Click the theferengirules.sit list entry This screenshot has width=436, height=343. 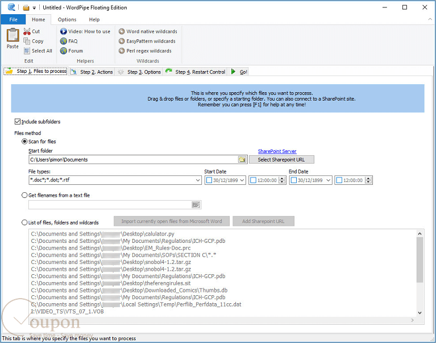click(x=111, y=283)
